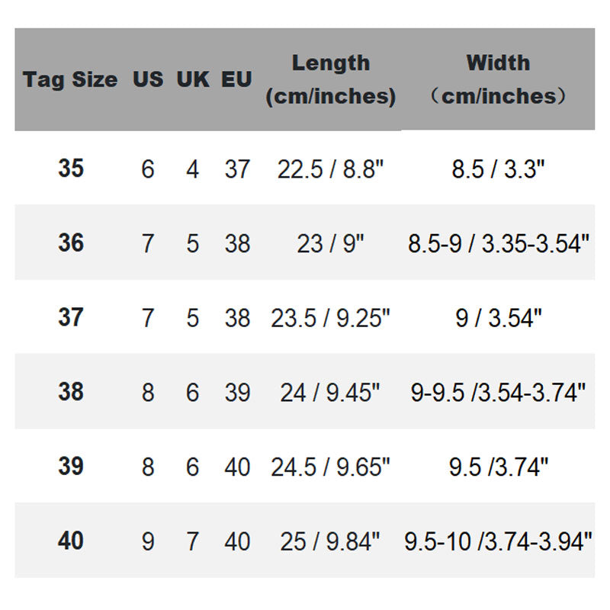610x610 pixels.
Task: Click the Length (cm/inches) header
Action: [330, 80]
